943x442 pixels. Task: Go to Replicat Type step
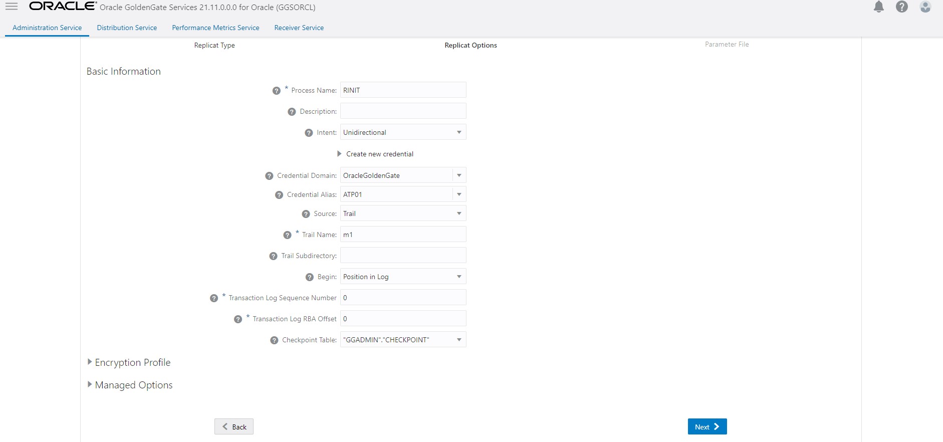pos(214,45)
